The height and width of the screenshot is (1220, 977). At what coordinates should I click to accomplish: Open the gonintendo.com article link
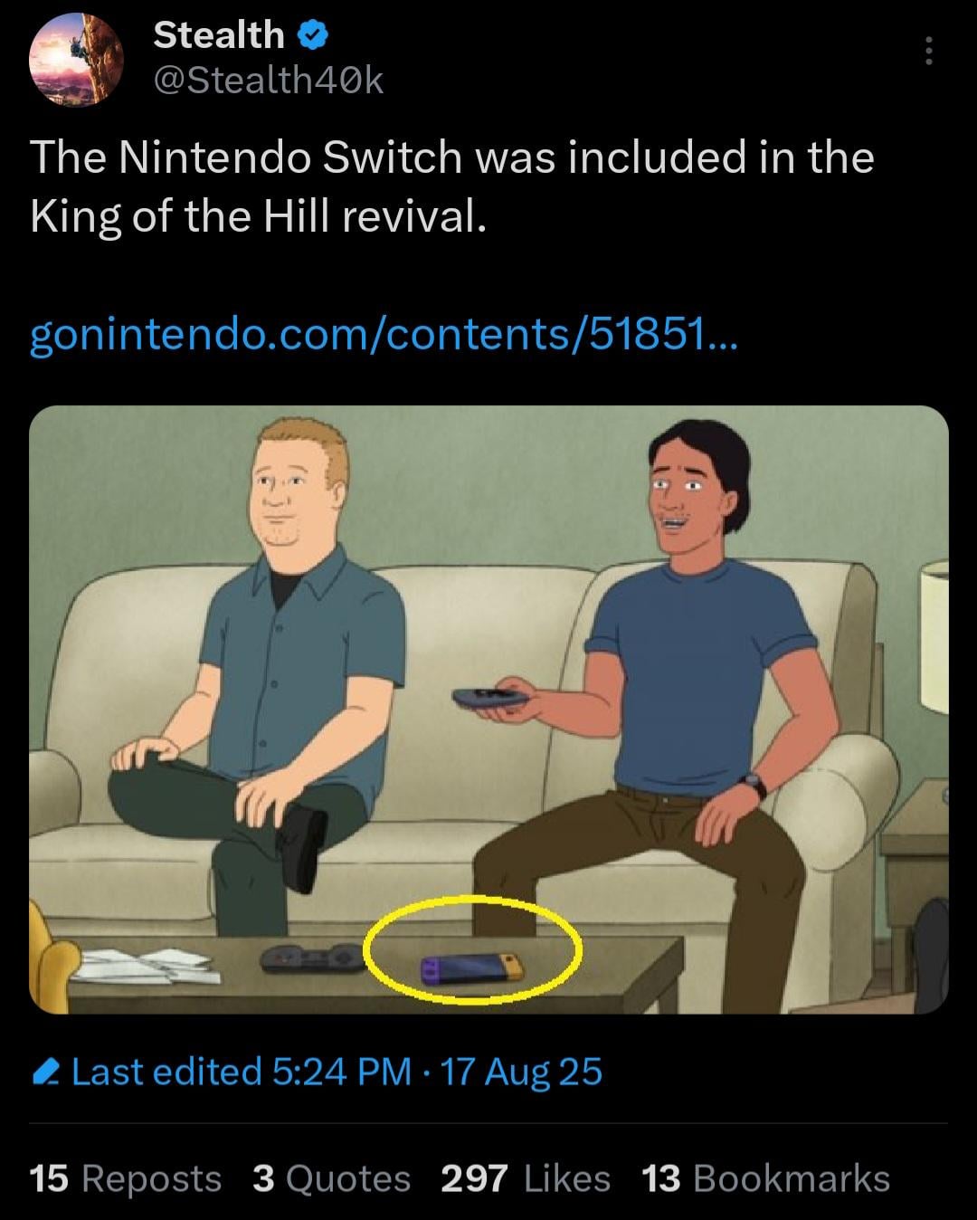point(384,337)
